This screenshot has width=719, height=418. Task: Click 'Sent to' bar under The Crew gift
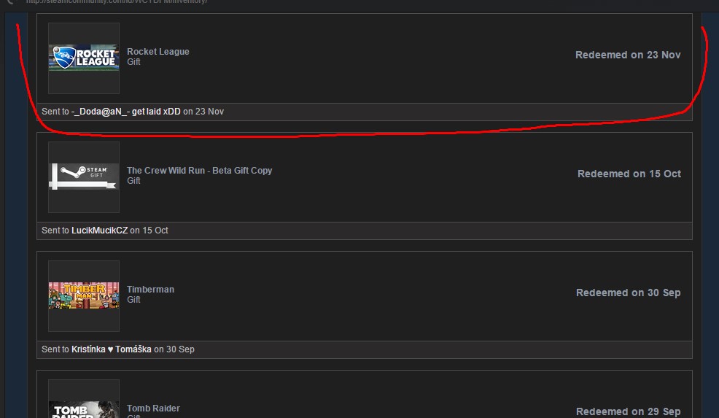click(365, 231)
